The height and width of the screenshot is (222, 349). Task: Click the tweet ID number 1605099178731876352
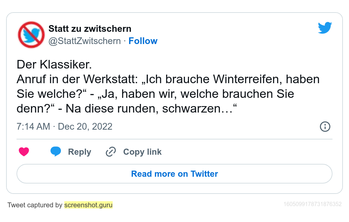(x=313, y=204)
